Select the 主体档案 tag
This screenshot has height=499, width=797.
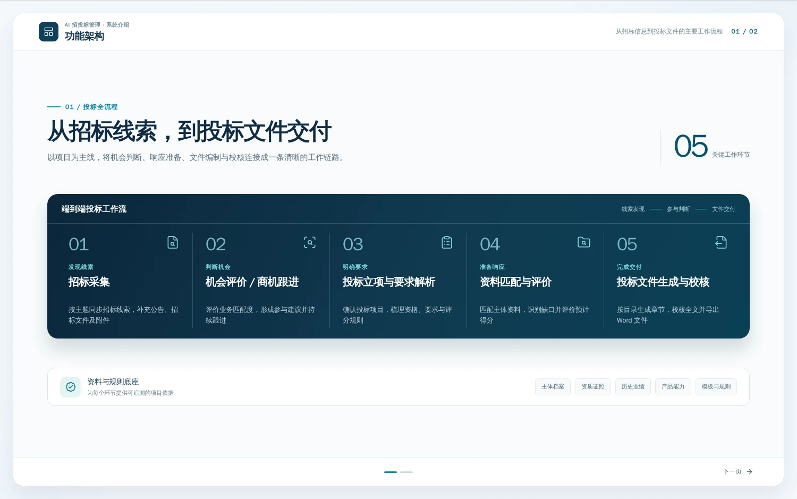pos(553,387)
